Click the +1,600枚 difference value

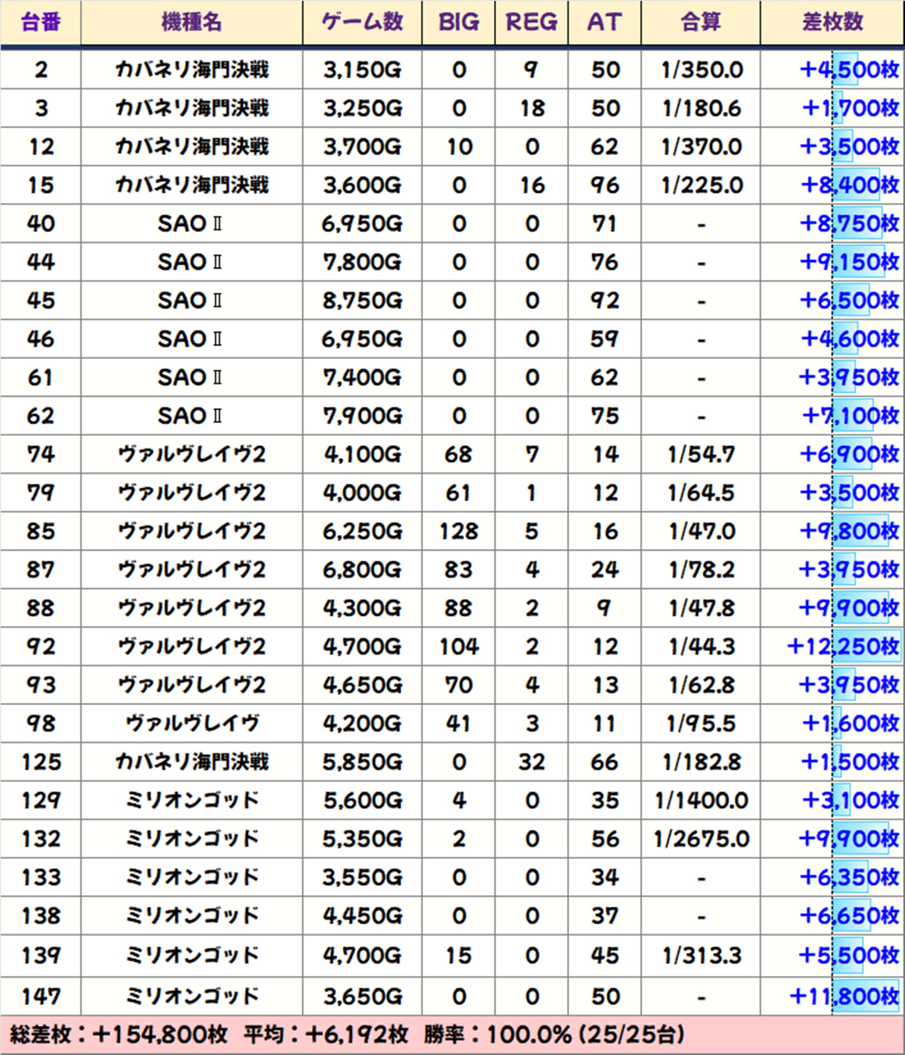(x=850, y=724)
